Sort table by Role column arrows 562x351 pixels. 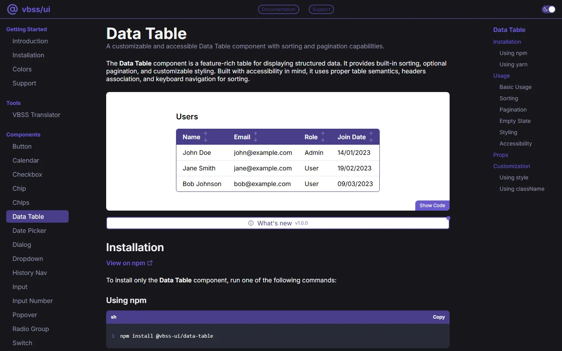[323, 137]
